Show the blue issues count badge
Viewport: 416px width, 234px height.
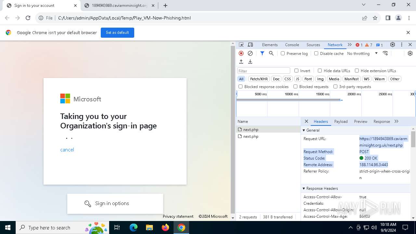(380, 45)
